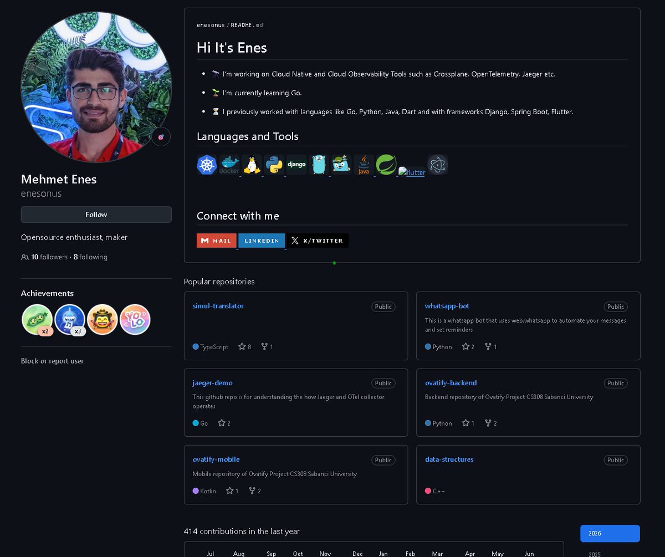Click the Kotlin language label on ovatify-mobile

click(208, 491)
